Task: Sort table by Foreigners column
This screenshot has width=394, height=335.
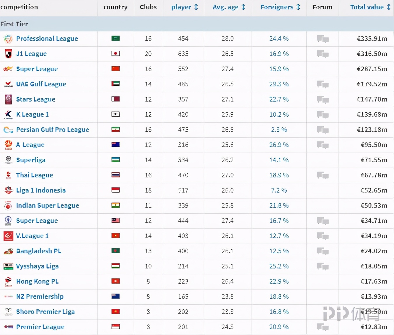Action: tap(280, 7)
